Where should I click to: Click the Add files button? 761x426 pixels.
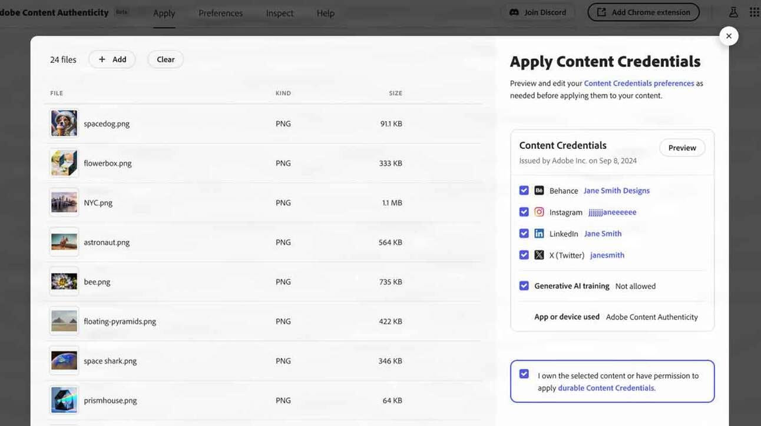coord(112,59)
